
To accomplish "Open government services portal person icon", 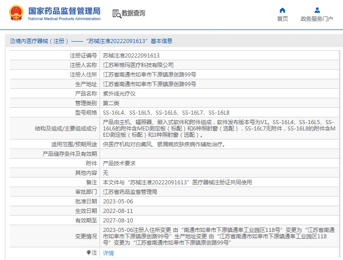I will [317, 10].
